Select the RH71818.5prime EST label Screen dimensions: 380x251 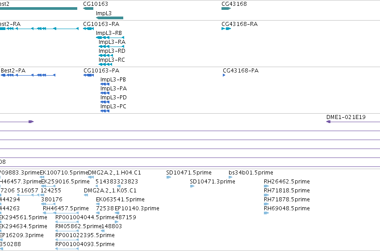tap(287, 191)
